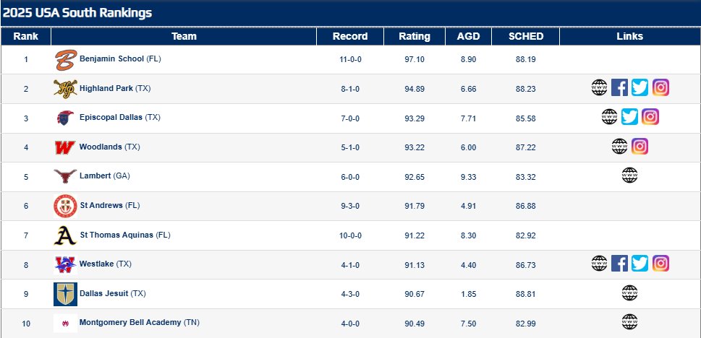This screenshot has width=701, height=338.
Task: Open Highland Park Facebook page icon
Action: tap(619, 87)
